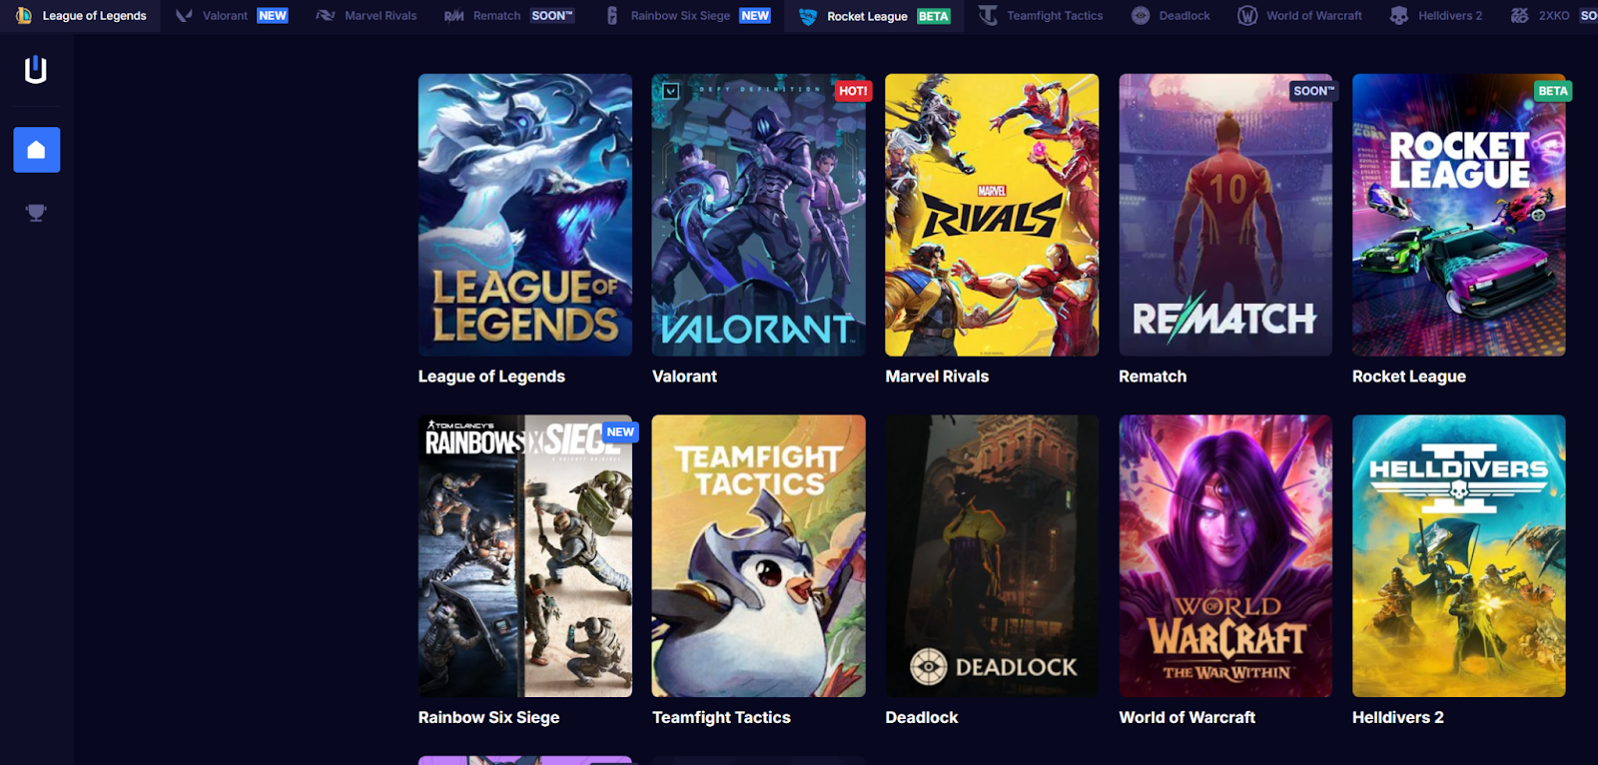Select the World of Warcraft tab label
Image resolution: width=1598 pixels, height=765 pixels.
click(1314, 16)
